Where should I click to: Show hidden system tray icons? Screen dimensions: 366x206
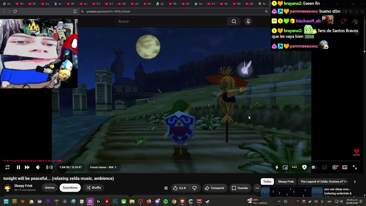(x=279, y=201)
